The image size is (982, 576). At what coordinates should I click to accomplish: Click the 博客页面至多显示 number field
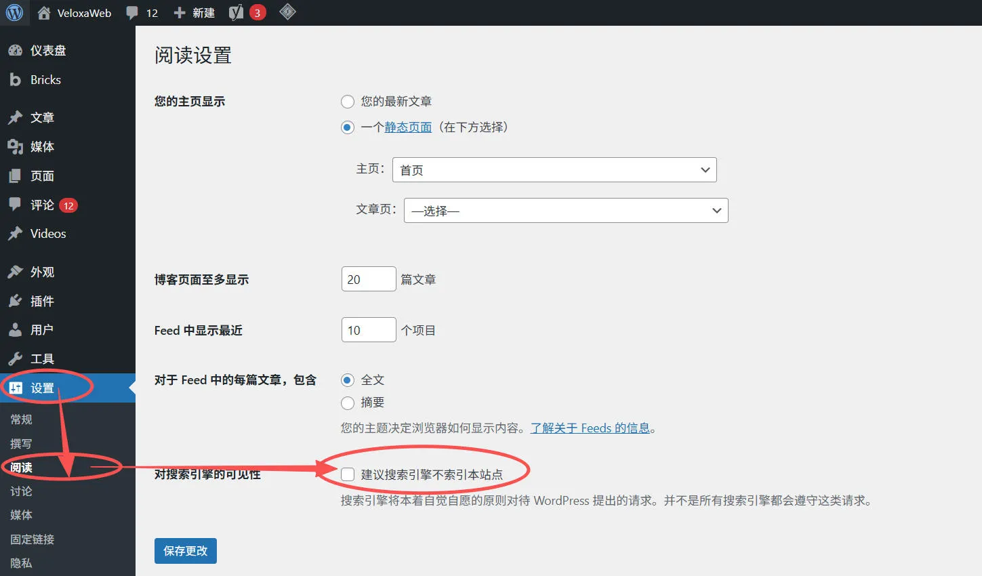[368, 279]
